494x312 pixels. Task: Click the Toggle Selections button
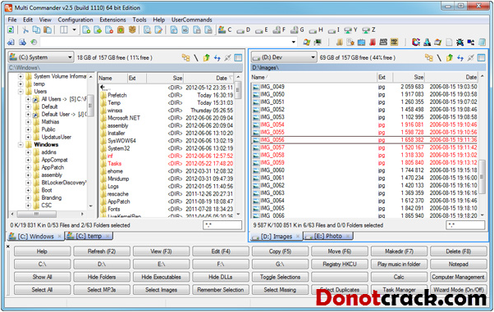(x=280, y=277)
